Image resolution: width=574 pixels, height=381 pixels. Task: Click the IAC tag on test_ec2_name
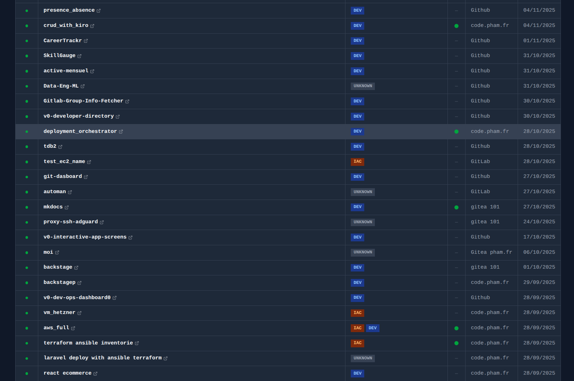click(x=357, y=162)
